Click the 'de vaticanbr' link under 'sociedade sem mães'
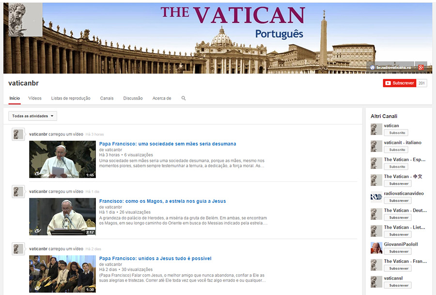The width and height of the screenshot is (436, 295). point(110,149)
